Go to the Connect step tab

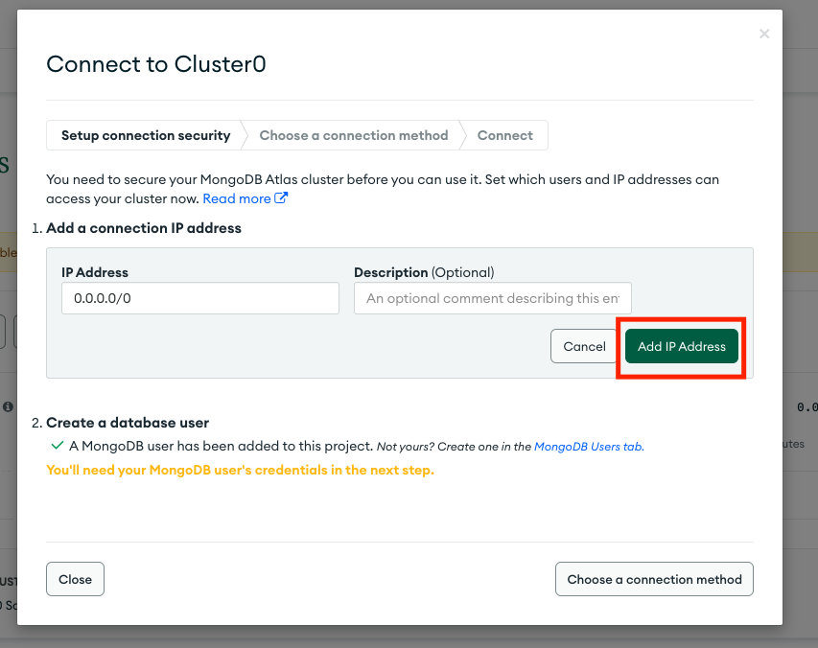[504, 135]
